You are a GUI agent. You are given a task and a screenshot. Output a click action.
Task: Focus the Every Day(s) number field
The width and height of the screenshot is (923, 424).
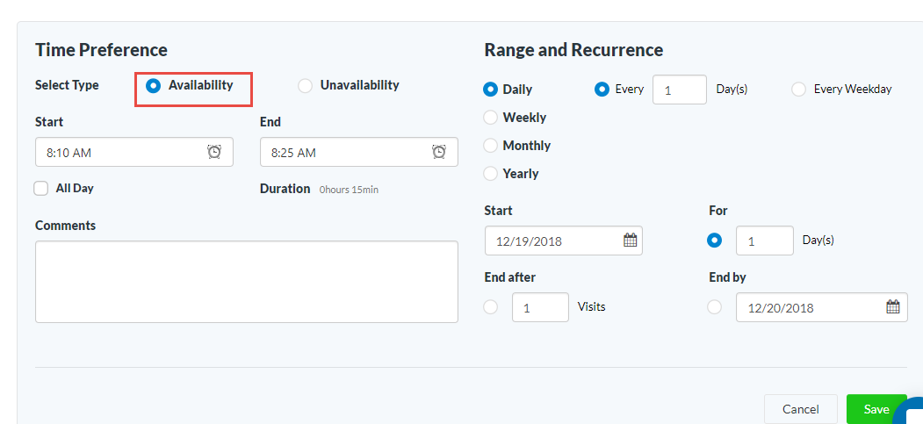pyautogui.click(x=679, y=90)
